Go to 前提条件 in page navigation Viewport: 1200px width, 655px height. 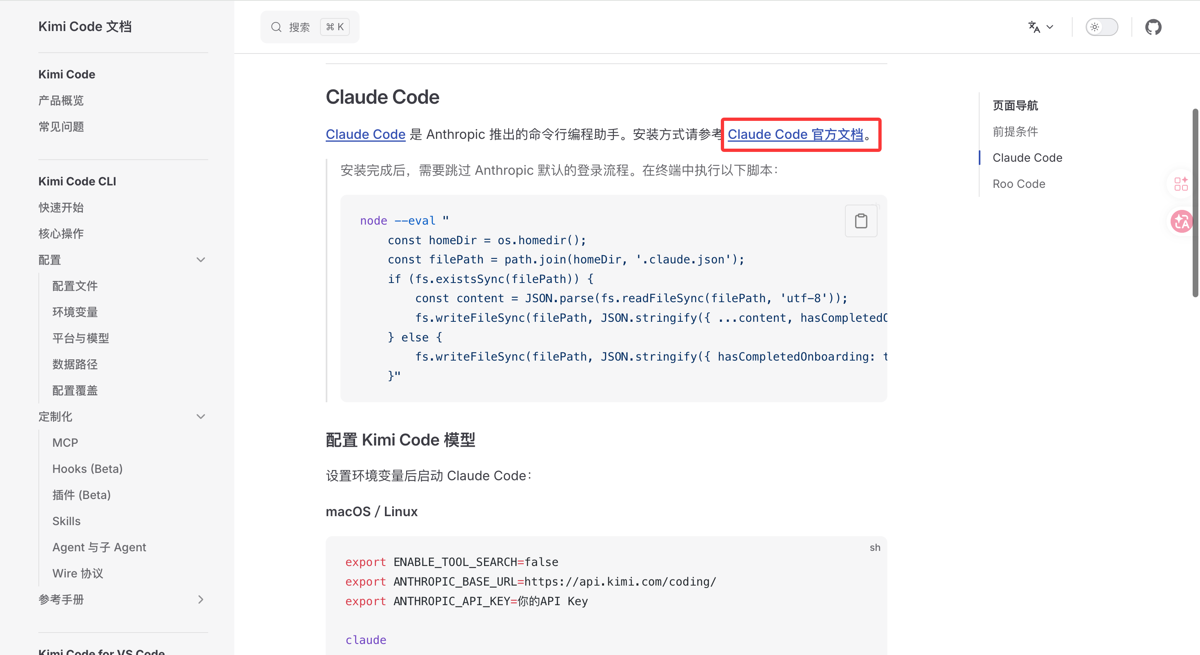pos(1015,131)
